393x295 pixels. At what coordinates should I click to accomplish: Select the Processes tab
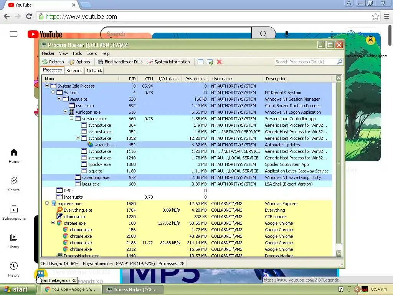(52, 70)
